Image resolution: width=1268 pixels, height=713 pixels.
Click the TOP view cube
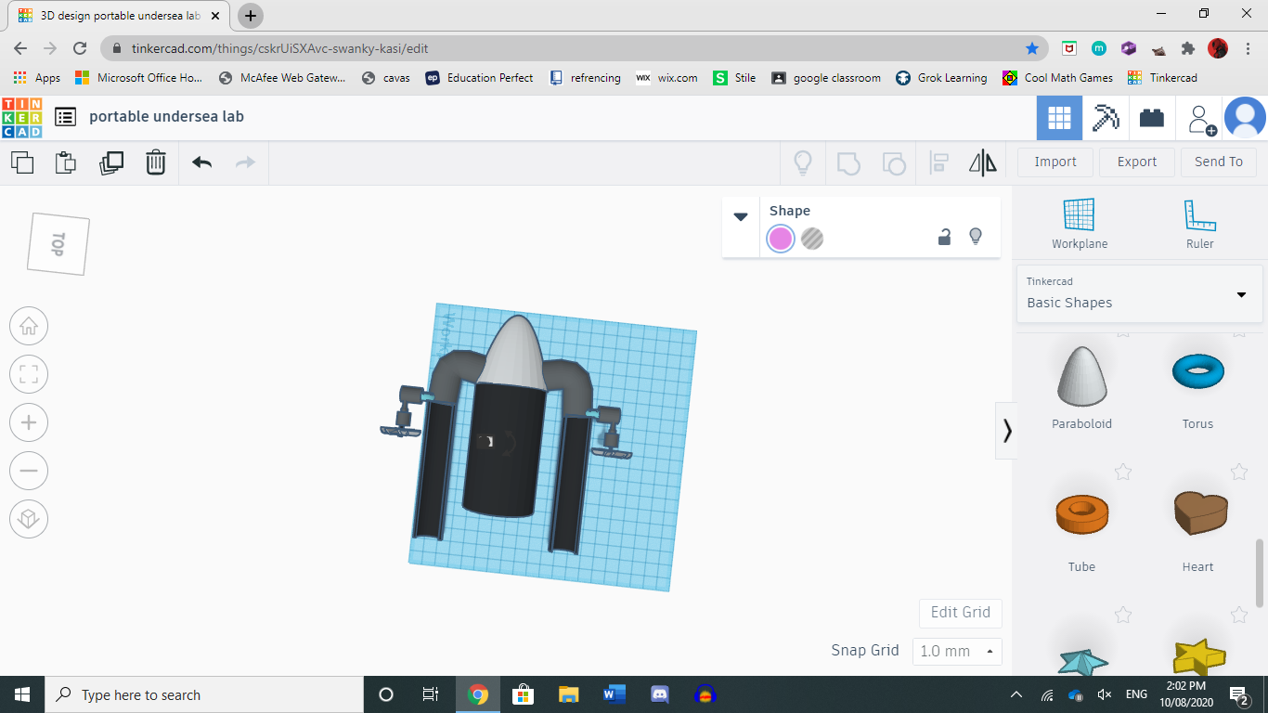(x=58, y=244)
